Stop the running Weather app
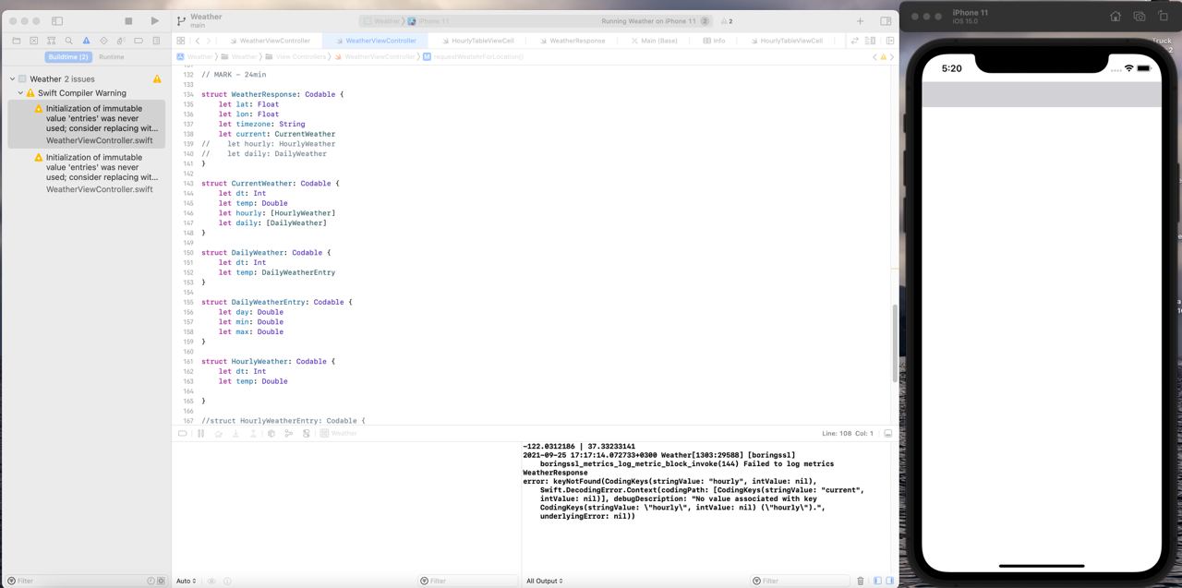Image resolution: width=1182 pixels, height=588 pixels. click(x=128, y=20)
